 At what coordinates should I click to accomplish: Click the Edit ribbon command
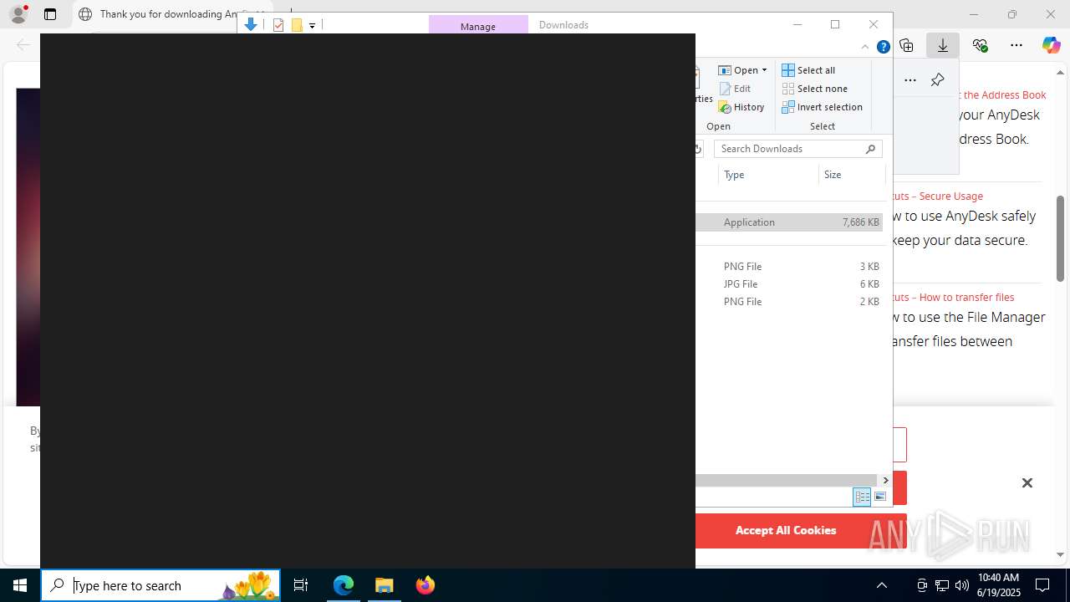click(x=735, y=89)
